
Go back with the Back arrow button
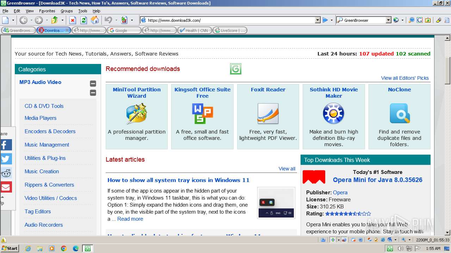(23, 20)
